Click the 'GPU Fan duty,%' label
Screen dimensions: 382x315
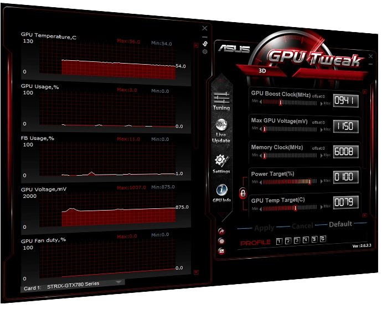43,240
